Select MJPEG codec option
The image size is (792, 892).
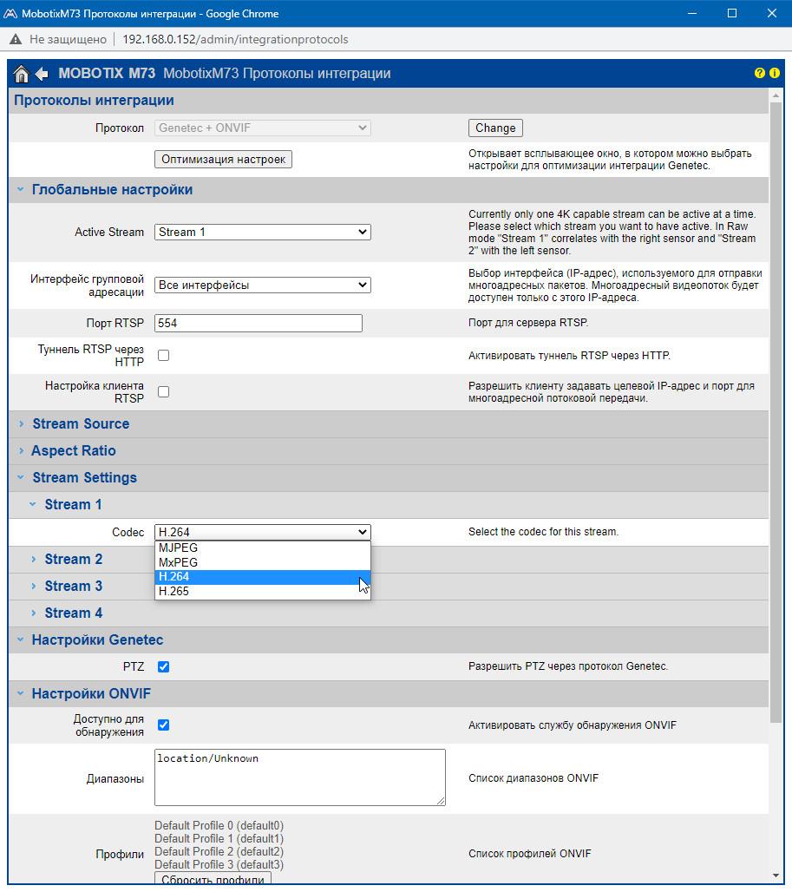pos(263,548)
